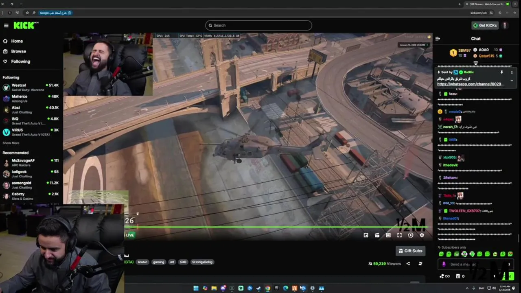The height and width of the screenshot is (293, 521).
Task: Click the 59,219 Viewers count
Action: coord(385,264)
